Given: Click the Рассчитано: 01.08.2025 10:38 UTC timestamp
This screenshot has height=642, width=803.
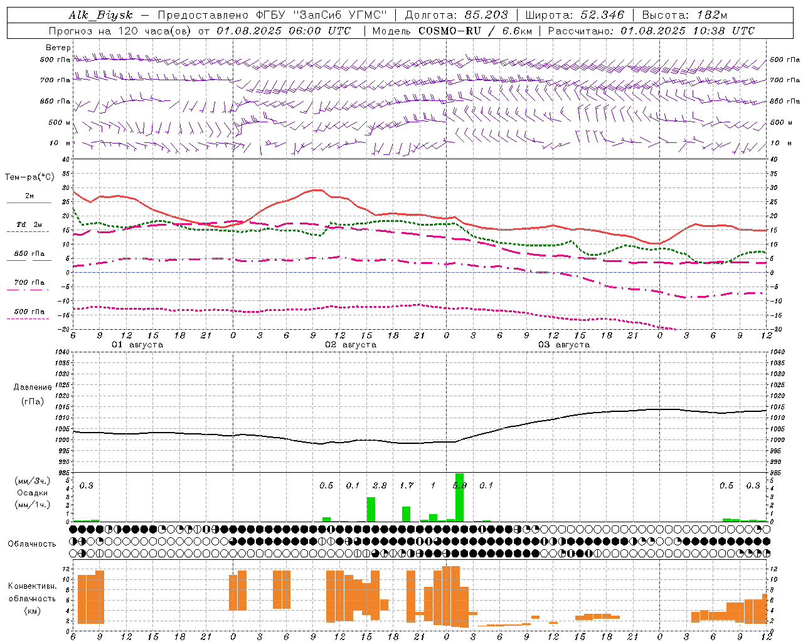Looking at the screenshot, I should 651,31.
